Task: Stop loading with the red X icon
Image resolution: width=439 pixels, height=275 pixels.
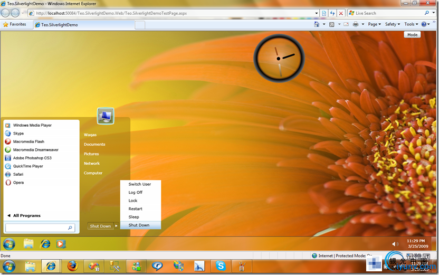Action: pos(341,13)
